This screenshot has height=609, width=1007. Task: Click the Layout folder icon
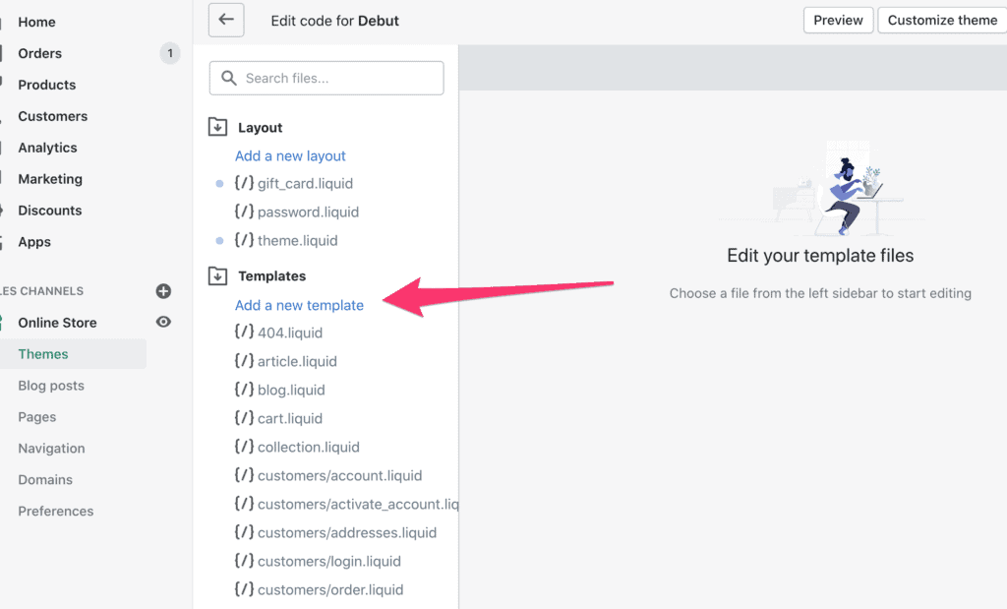(x=216, y=126)
